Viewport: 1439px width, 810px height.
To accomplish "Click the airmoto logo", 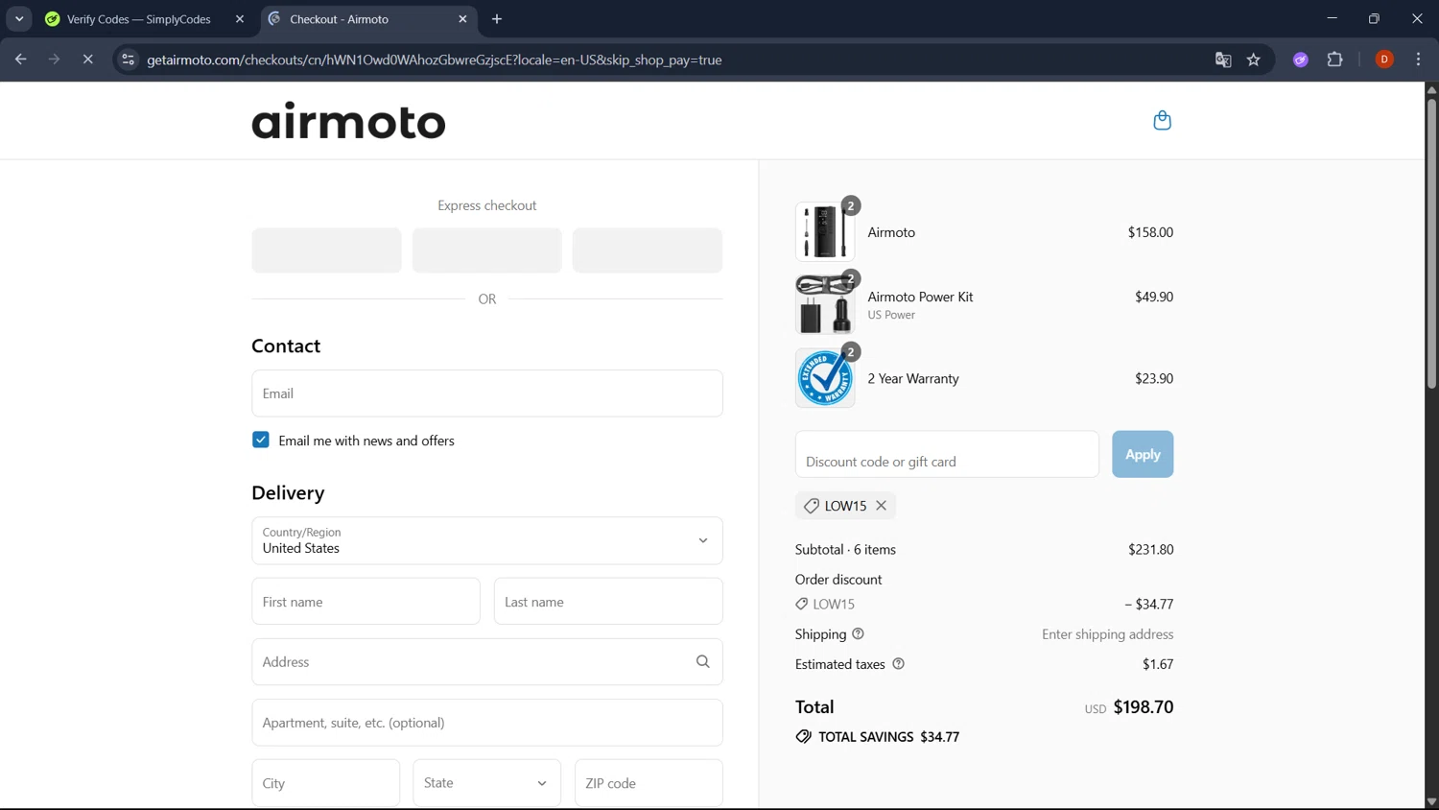I will [x=348, y=121].
